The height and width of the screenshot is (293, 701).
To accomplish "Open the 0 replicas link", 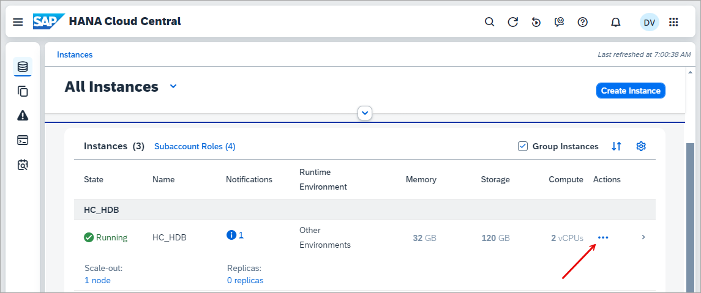I will [x=245, y=281].
